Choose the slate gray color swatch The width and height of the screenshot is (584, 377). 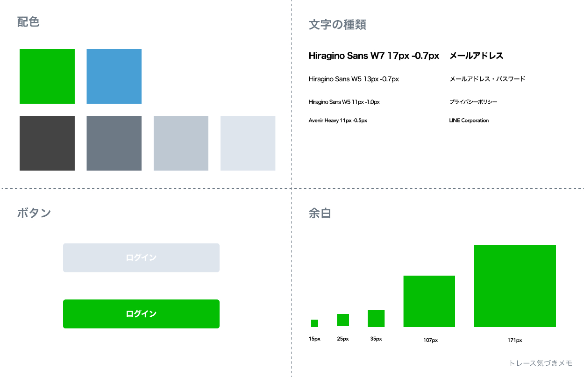(114, 143)
